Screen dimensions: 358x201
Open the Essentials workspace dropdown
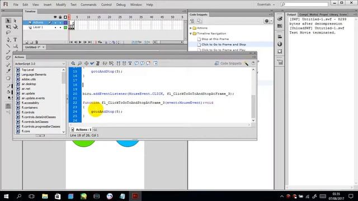tap(266, 4)
